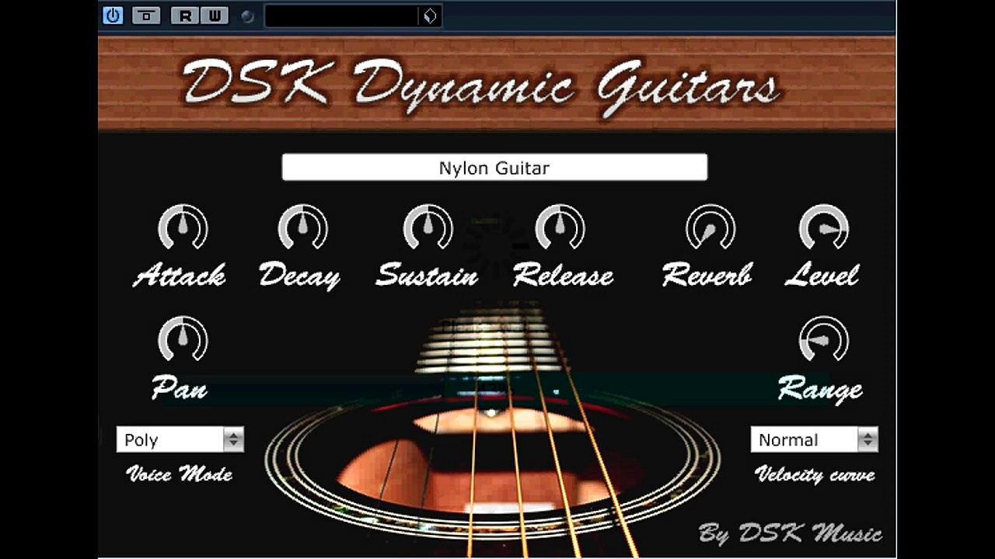The image size is (995, 559).
Task: Click the Level knob
Action: point(824,227)
